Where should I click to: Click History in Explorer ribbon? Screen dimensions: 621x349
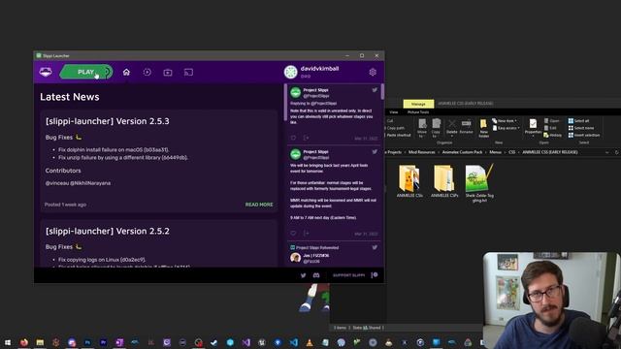coord(553,136)
